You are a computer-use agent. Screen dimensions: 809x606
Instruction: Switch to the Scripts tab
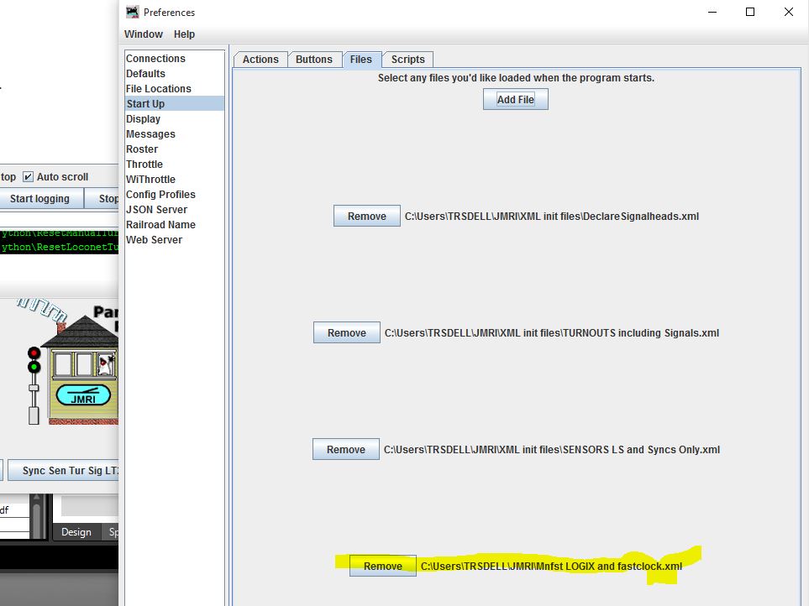(407, 60)
